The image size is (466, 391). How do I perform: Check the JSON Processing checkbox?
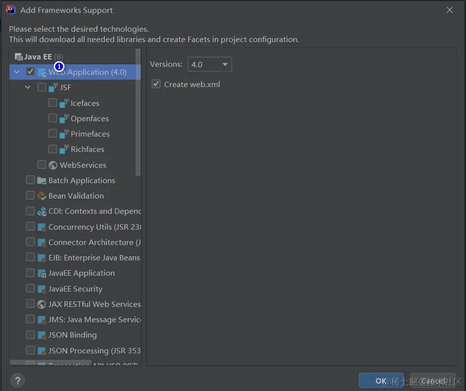[x=30, y=350]
